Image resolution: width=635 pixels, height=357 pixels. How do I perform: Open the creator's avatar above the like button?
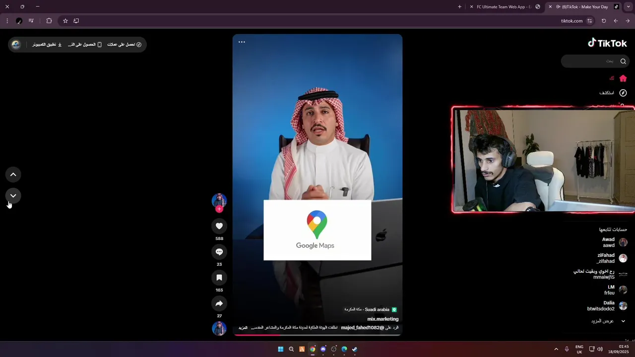click(x=219, y=200)
